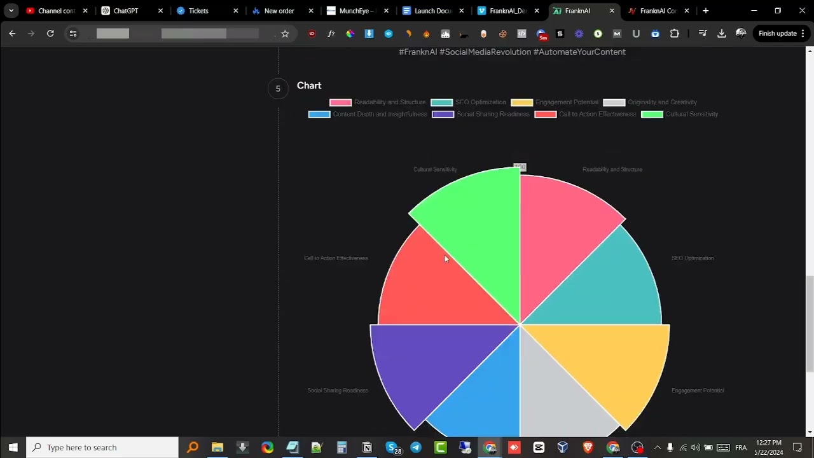Viewport: 814px width, 458px height.
Task: Open Telegram from the taskbar
Action: click(416, 448)
